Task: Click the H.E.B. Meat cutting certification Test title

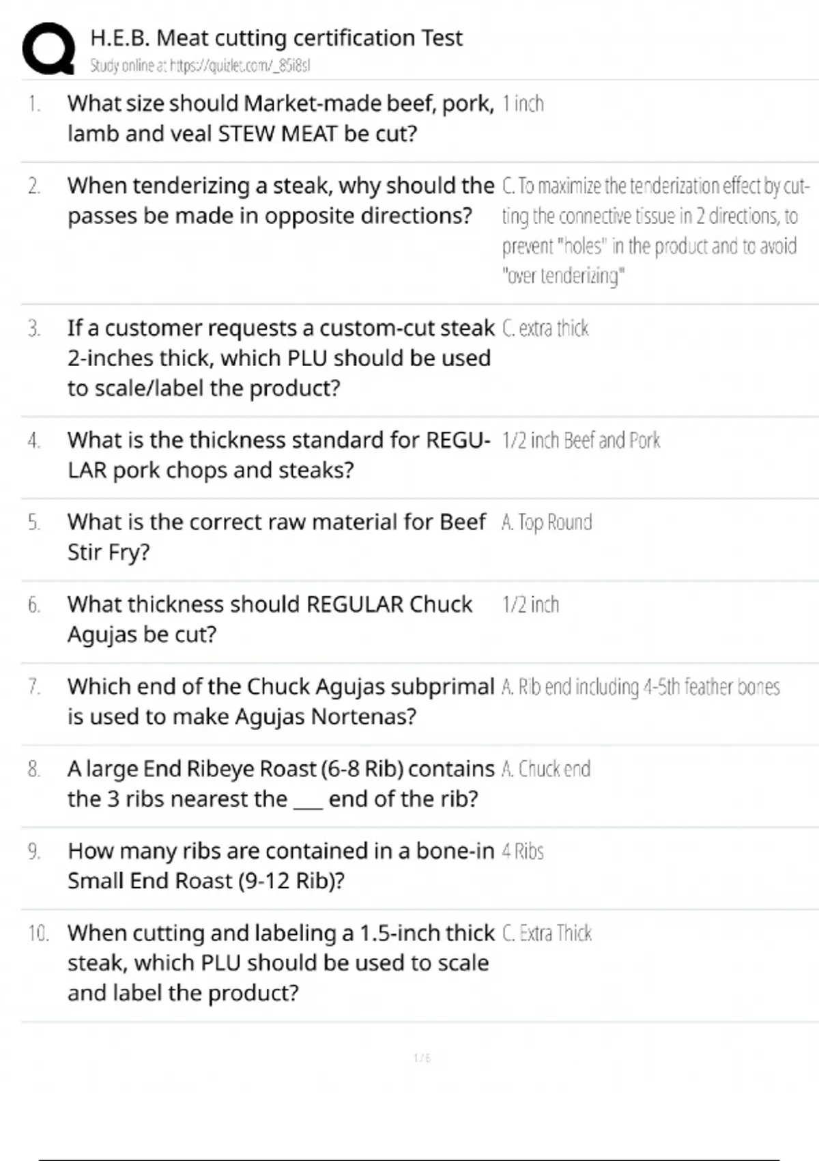Action: point(276,38)
